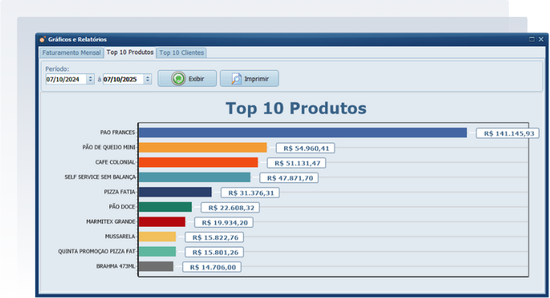
Task: Click the blue PAO FRANCES bar
Action: 303,133
